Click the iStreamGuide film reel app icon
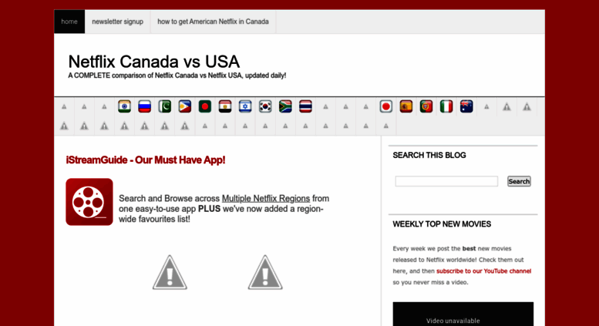This screenshot has width=599, height=326. [x=89, y=202]
